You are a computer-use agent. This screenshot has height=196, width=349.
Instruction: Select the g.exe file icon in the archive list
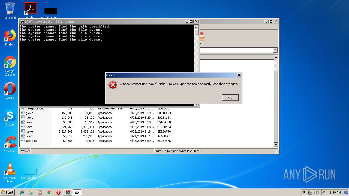23,113
